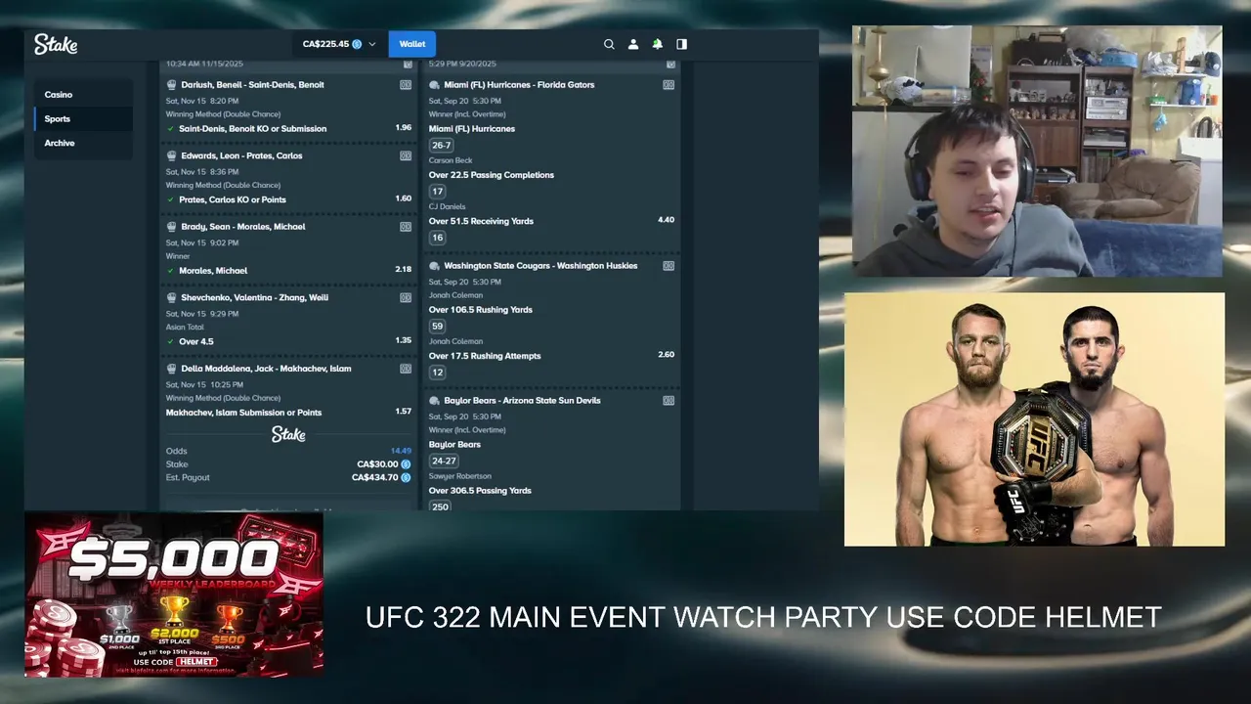Open Washington State Cougars - Washington Huskies link
Image resolution: width=1251 pixels, height=704 pixels.
[x=540, y=266]
